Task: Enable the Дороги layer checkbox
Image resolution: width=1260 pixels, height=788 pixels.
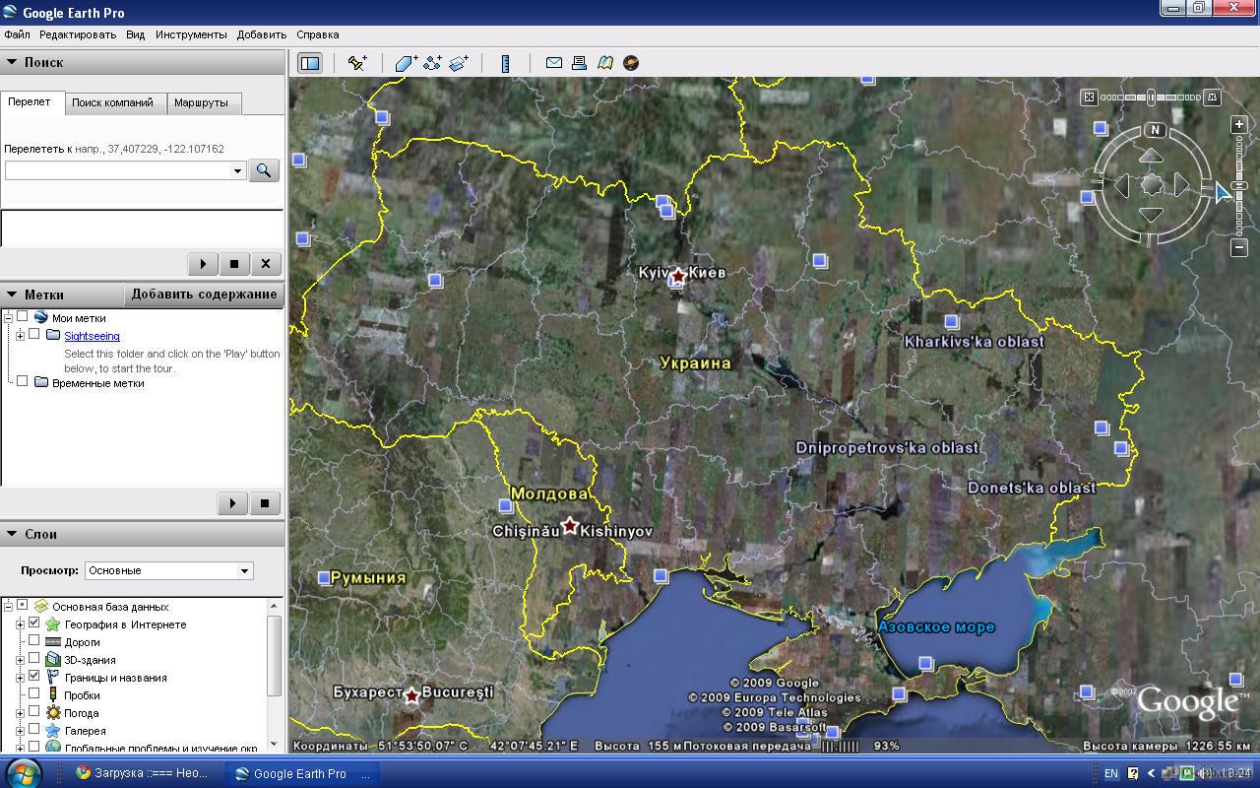Action: pos(34,641)
